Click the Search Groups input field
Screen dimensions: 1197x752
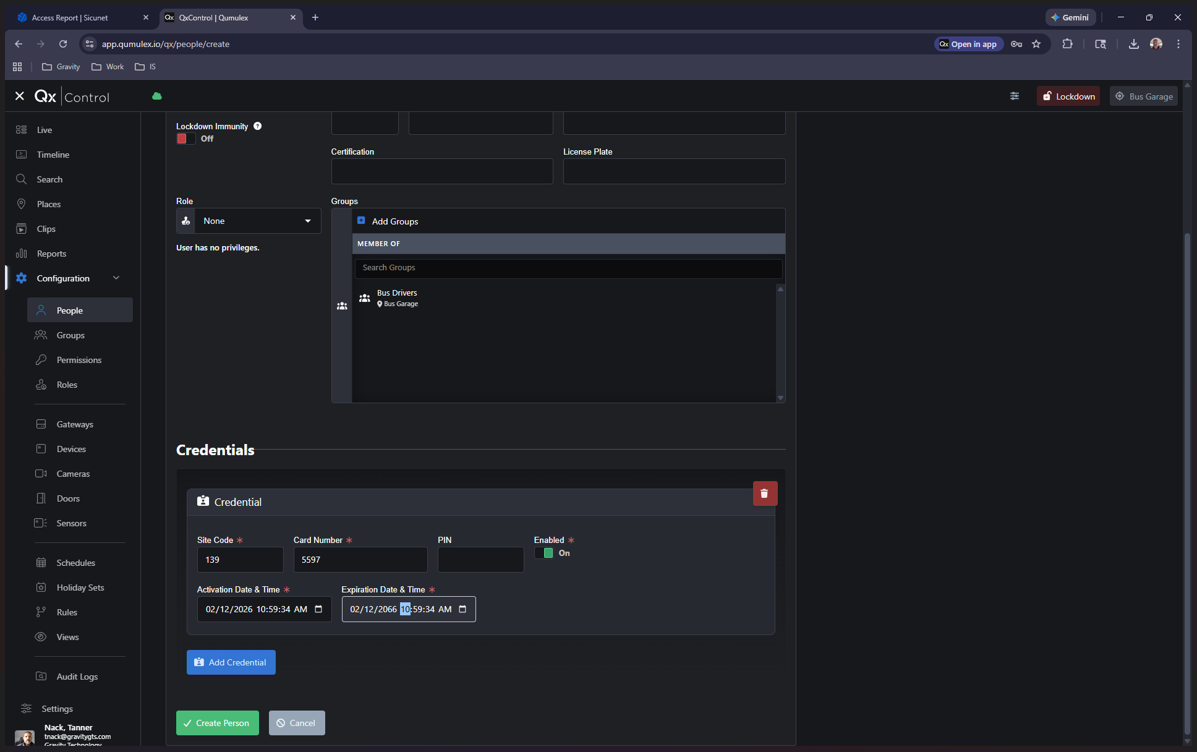tap(568, 268)
